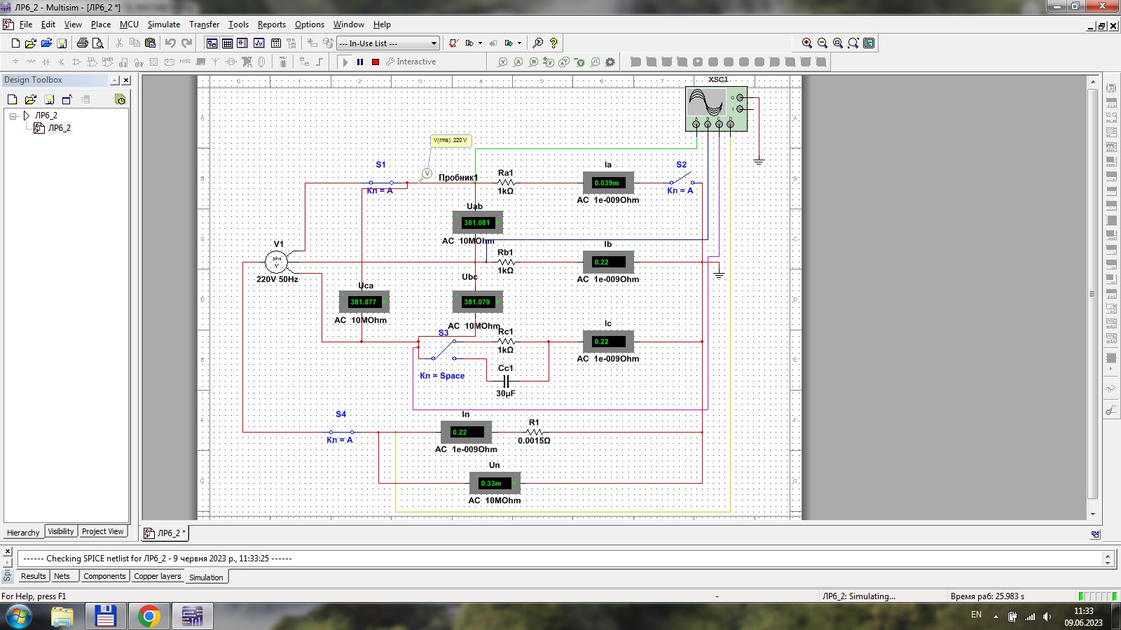Switch to the Visibility tab
1121x630 pixels.
[x=61, y=531]
